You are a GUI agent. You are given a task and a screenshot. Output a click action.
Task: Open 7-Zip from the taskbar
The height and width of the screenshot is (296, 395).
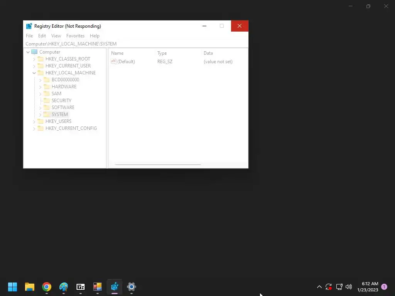(x=81, y=287)
